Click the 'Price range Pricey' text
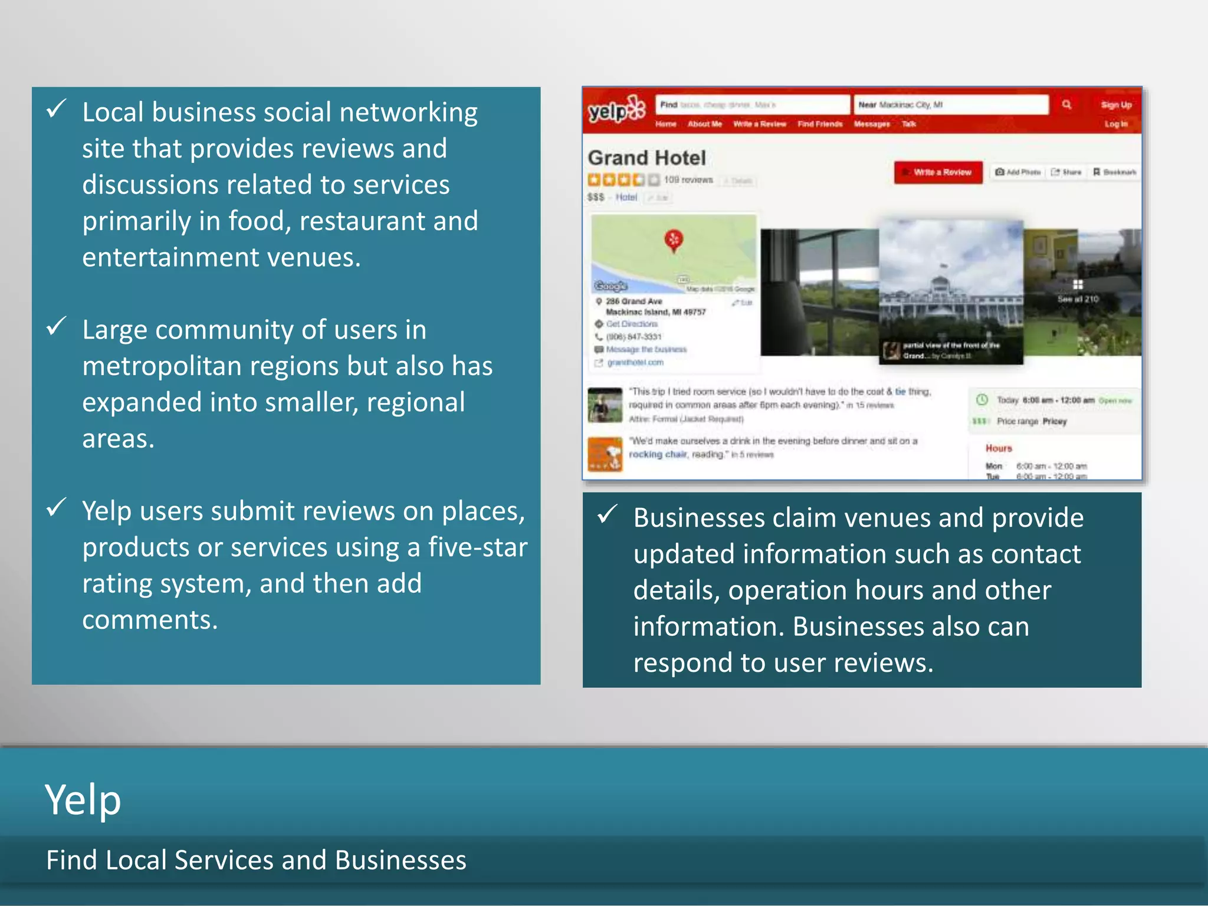1208x906 pixels. 1032,421
